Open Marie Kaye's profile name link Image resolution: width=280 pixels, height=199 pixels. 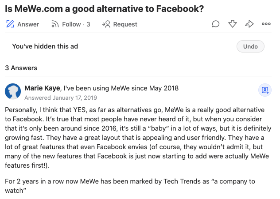[42, 88]
